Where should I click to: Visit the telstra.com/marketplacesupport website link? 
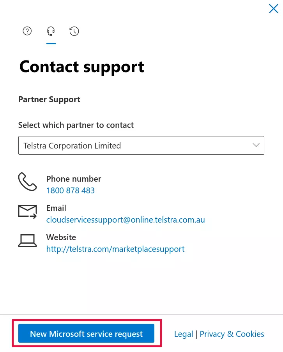[x=115, y=249]
